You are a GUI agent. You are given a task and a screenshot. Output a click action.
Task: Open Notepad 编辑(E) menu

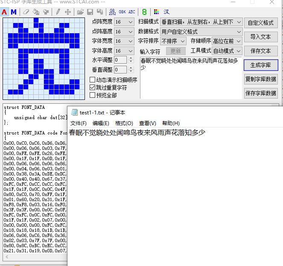pyautogui.click(x=101, y=123)
